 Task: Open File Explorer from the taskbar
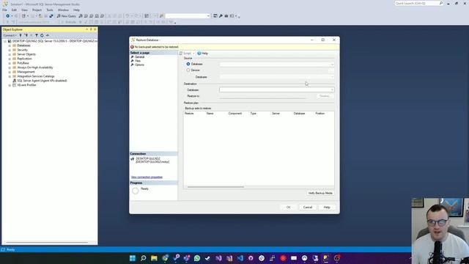154,258
